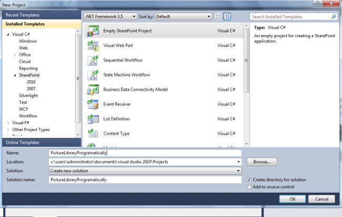This screenshot has width=342, height=217.
Task: Select the Visual Web Part template icon
Action: click(x=93, y=46)
